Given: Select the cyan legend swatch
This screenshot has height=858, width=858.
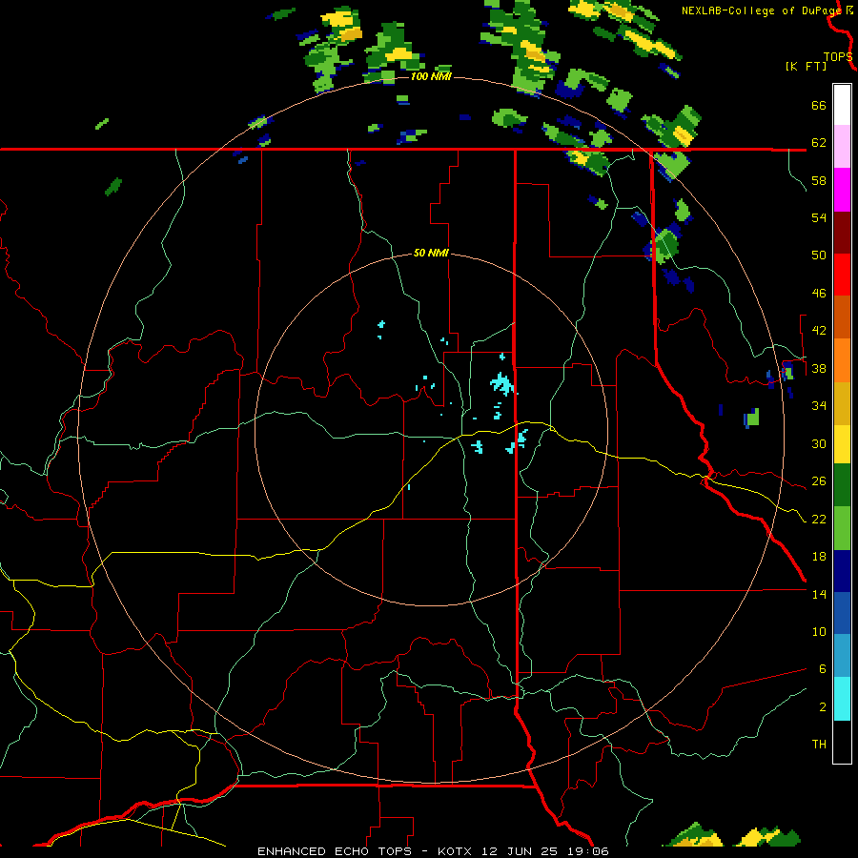Looking at the screenshot, I should [842, 699].
